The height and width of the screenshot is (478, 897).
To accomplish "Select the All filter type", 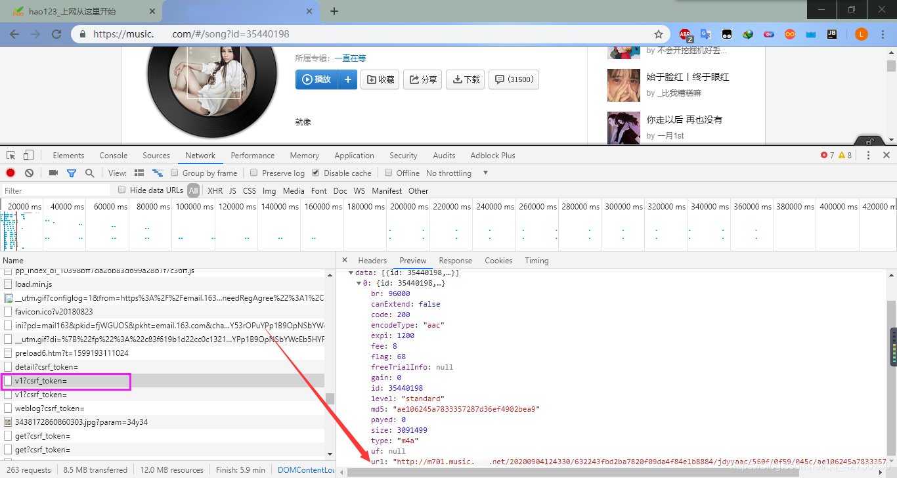I will pos(193,190).
